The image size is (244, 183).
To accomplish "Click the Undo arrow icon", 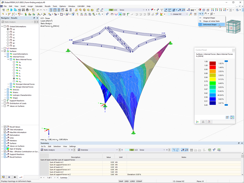I will 38,10.
